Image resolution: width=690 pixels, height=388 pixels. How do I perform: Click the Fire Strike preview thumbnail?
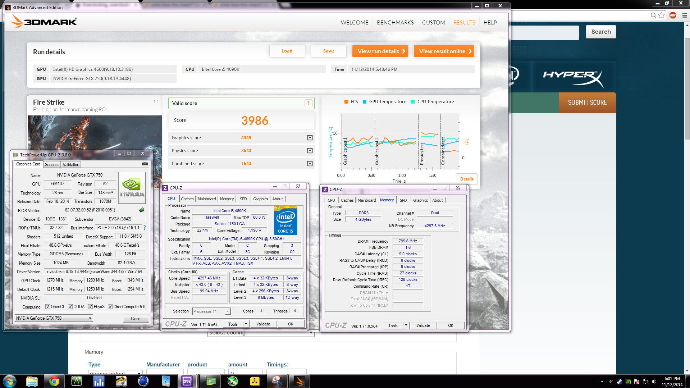[95, 132]
